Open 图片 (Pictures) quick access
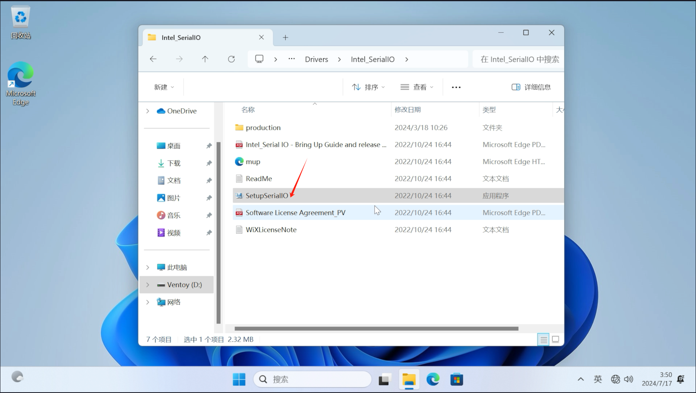This screenshot has width=696, height=393. point(169,198)
